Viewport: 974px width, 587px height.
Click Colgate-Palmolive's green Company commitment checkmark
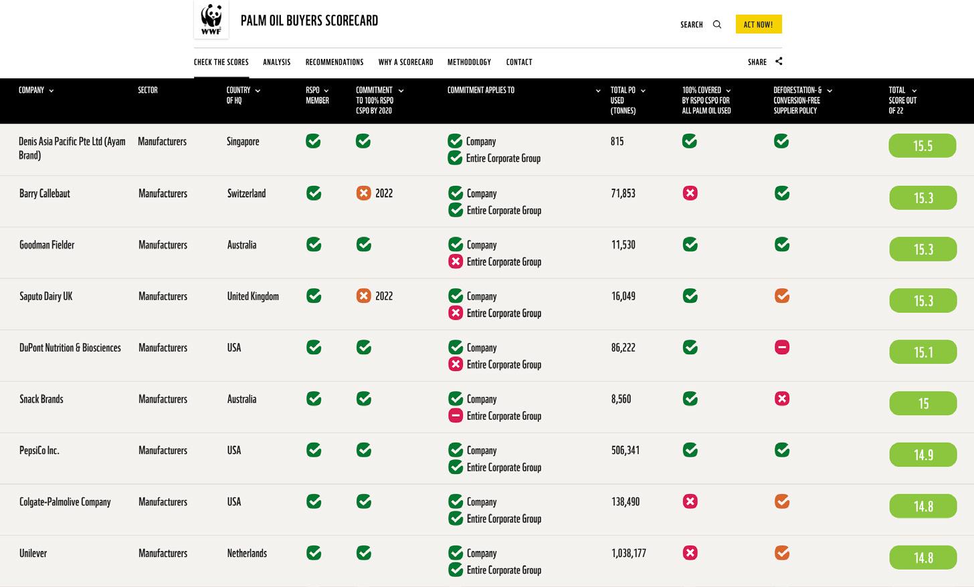click(456, 501)
